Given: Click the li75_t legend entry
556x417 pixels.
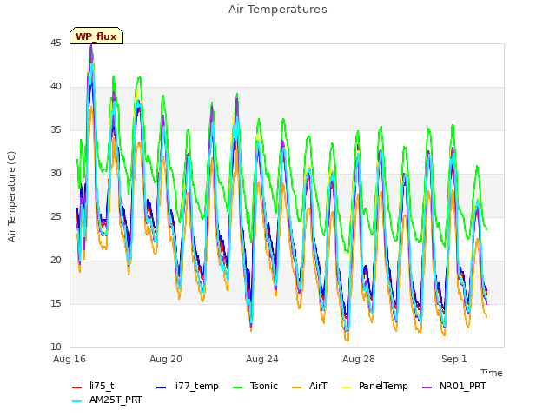Looking at the screenshot, I should pyautogui.click(x=93, y=386).
